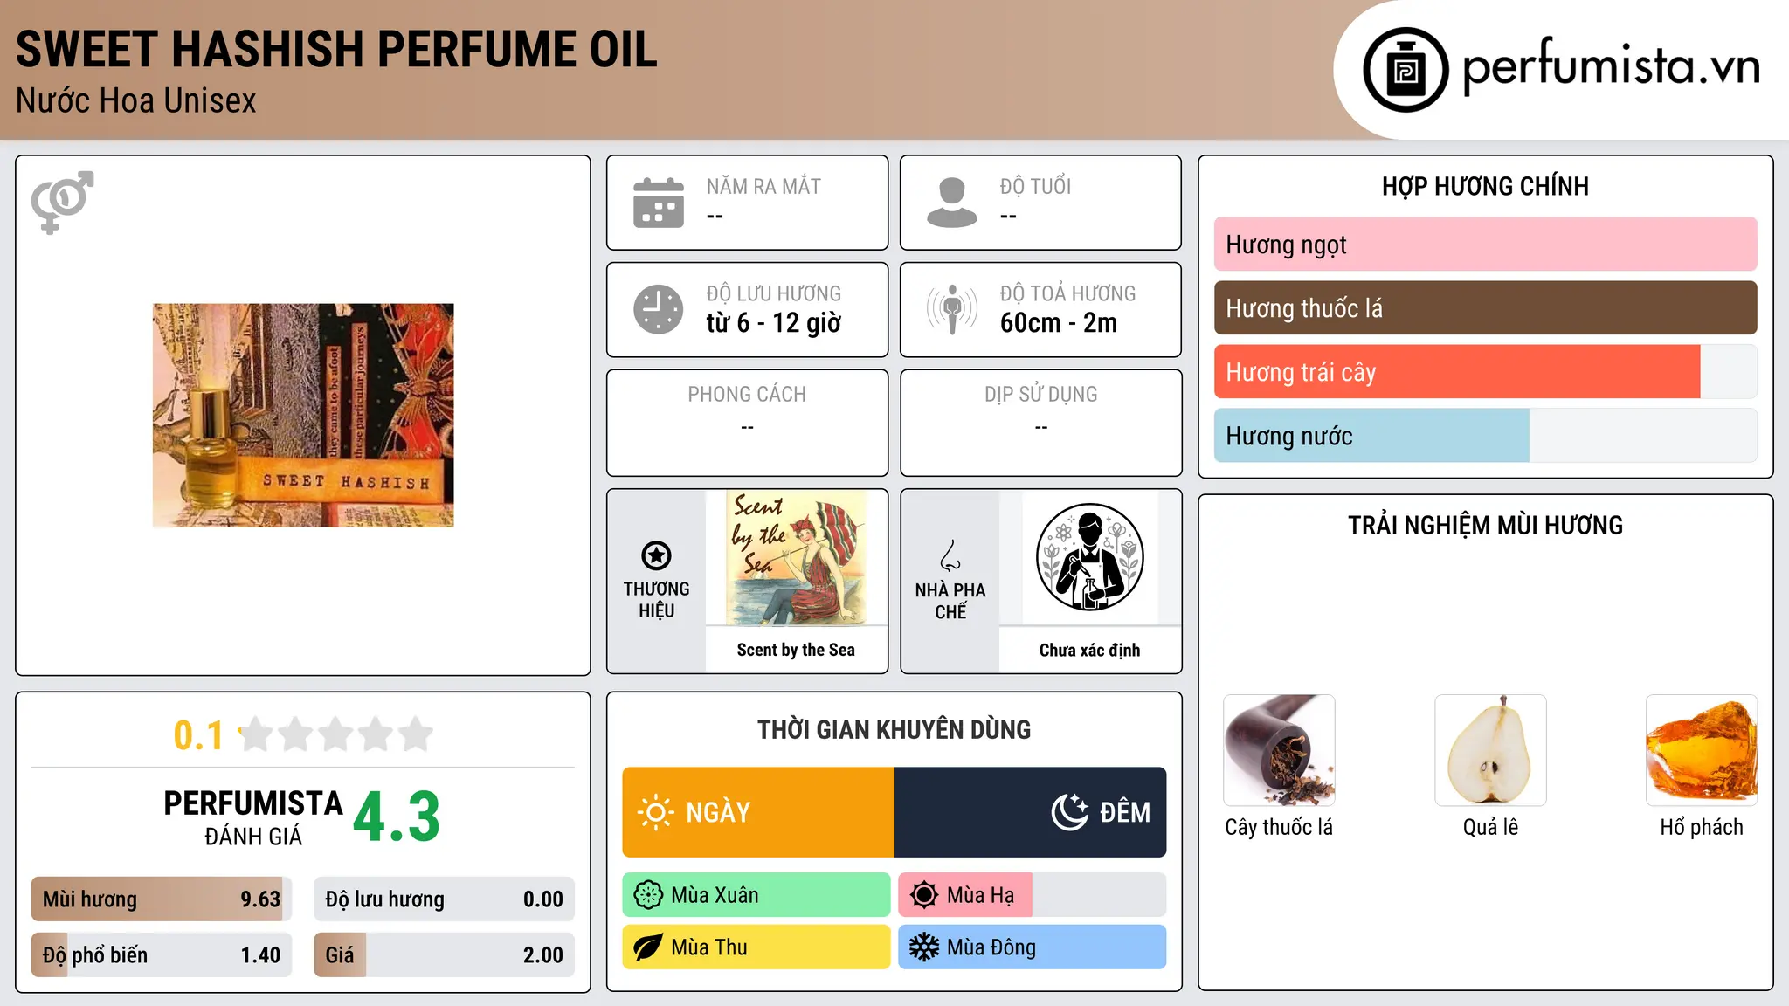This screenshot has width=1789, height=1006.
Task: Click the amber note image
Action: tap(1702, 750)
